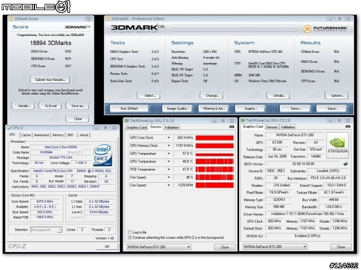Click the camera screenshot icon in GPU-Z Sensors window
Image resolution: width=361 pixels, height=270 pixels.
(232, 127)
